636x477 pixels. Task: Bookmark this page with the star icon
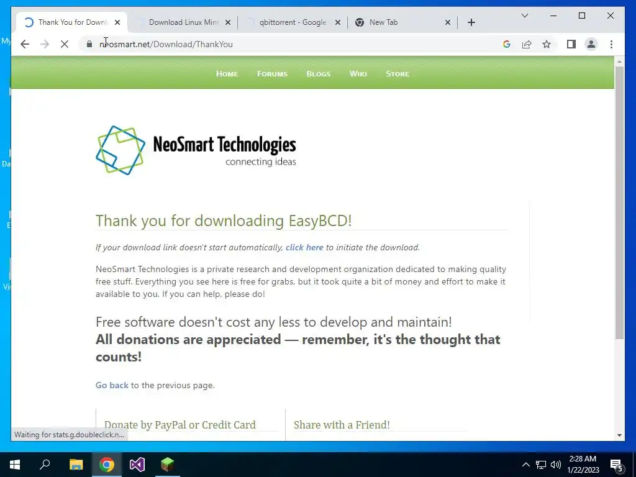pyautogui.click(x=547, y=44)
